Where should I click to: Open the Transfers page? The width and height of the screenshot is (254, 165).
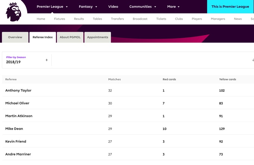(117, 19)
